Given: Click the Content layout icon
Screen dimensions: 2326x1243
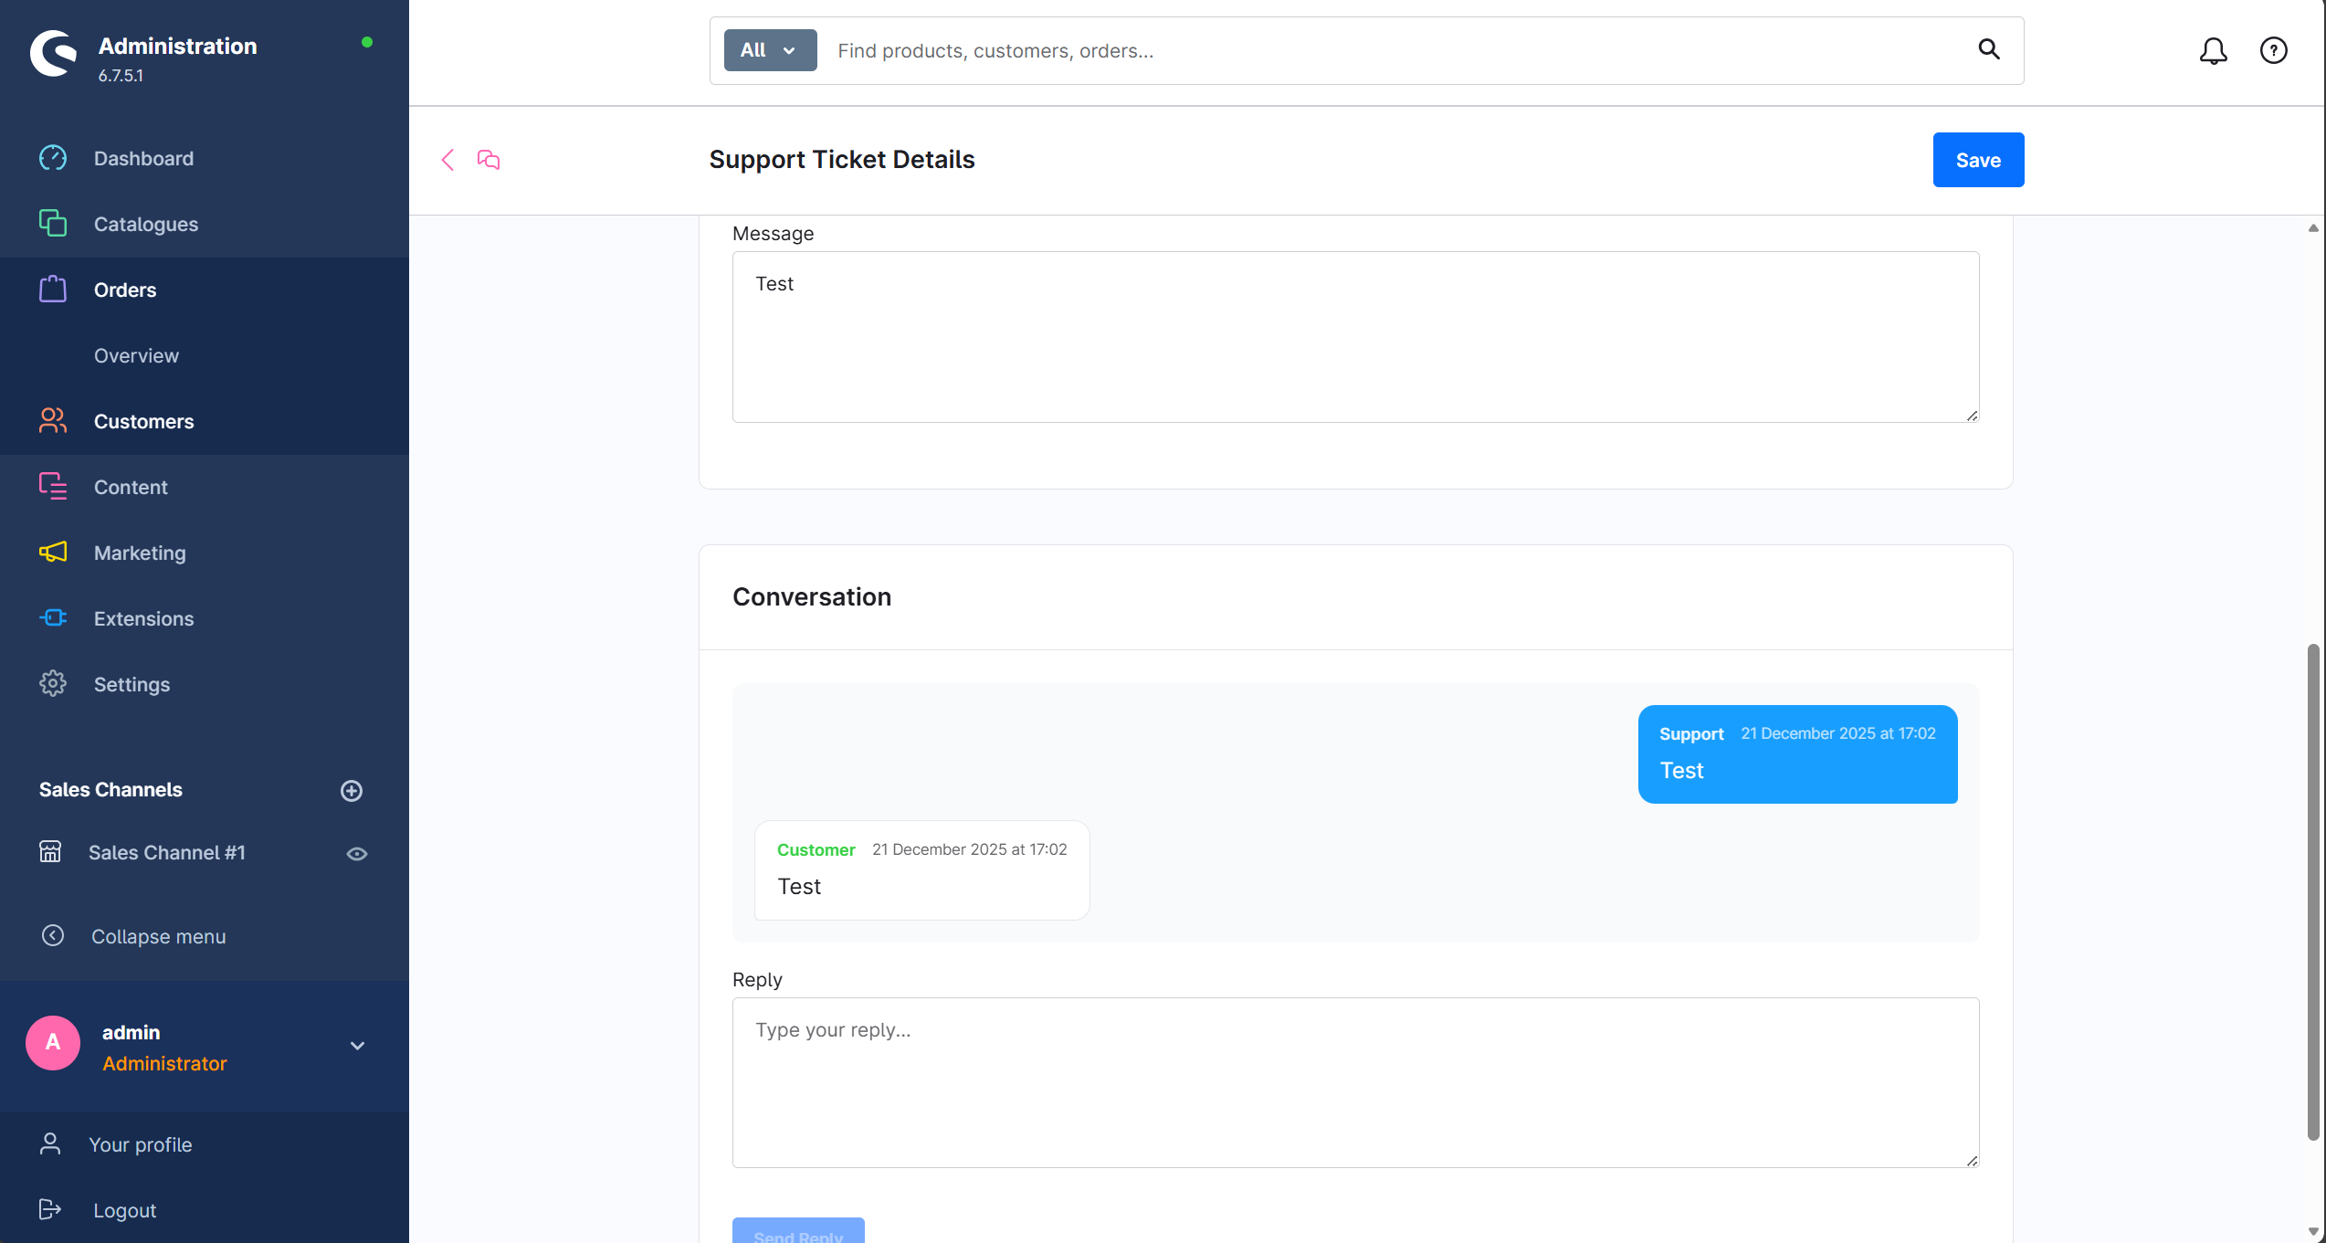Looking at the screenshot, I should (53, 487).
